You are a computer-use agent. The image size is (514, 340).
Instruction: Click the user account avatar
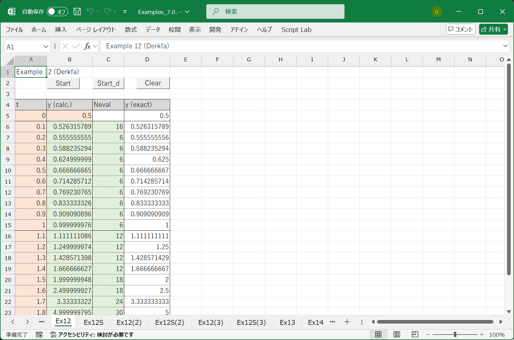pyautogui.click(x=437, y=12)
